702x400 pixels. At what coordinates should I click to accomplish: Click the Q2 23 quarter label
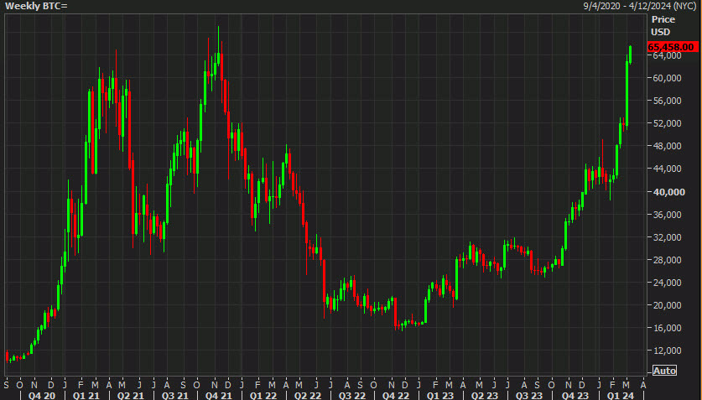point(485,396)
